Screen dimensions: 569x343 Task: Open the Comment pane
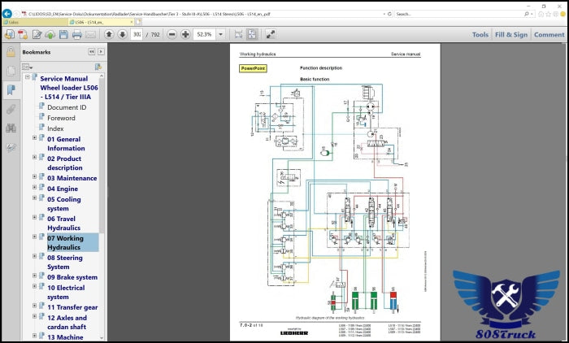pos(549,34)
